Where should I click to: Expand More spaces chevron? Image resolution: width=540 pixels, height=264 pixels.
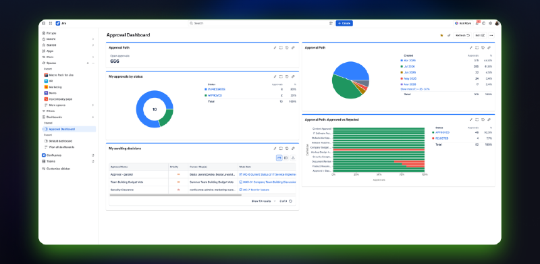pyautogui.click(x=93, y=105)
